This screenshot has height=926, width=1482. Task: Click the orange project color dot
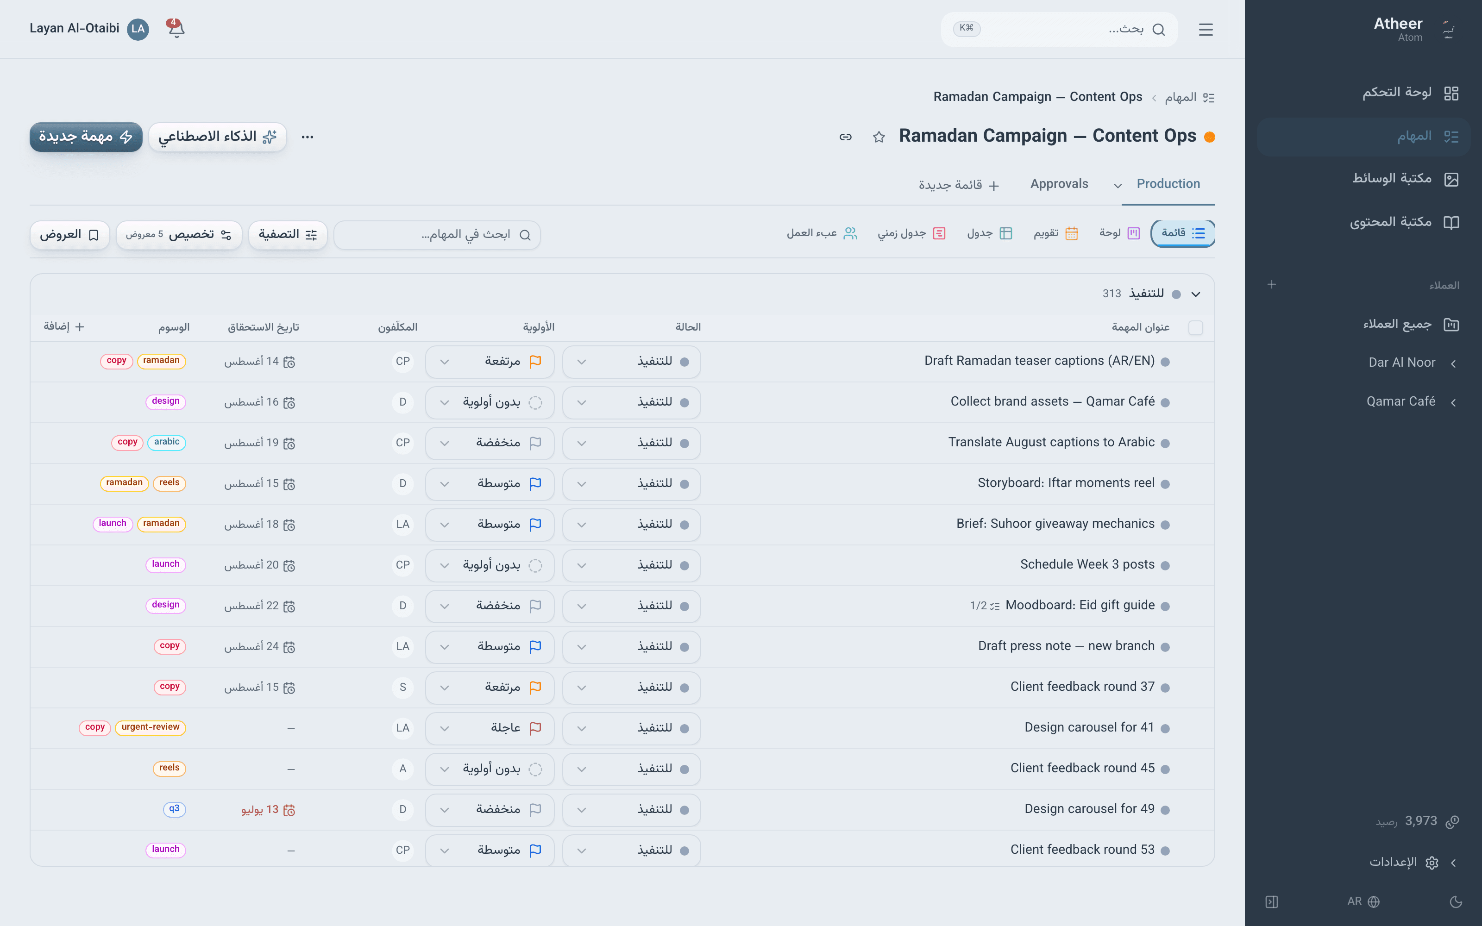click(x=1210, y=137)
